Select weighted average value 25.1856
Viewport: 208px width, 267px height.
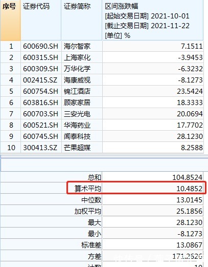click(189, 211)
